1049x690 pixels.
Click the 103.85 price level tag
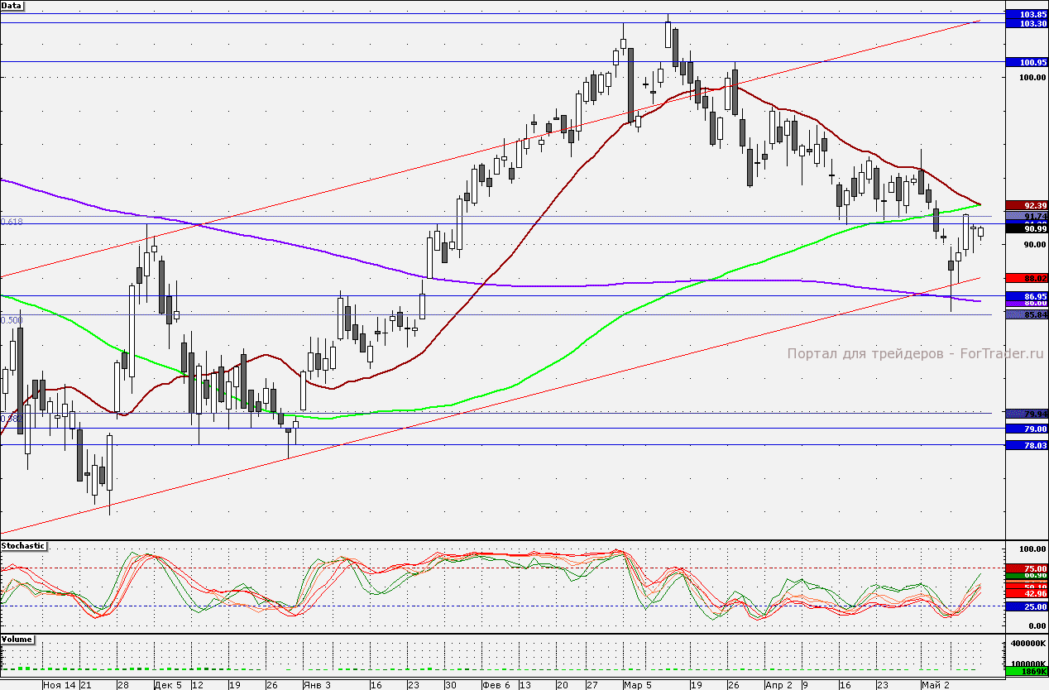point(1027,15)
